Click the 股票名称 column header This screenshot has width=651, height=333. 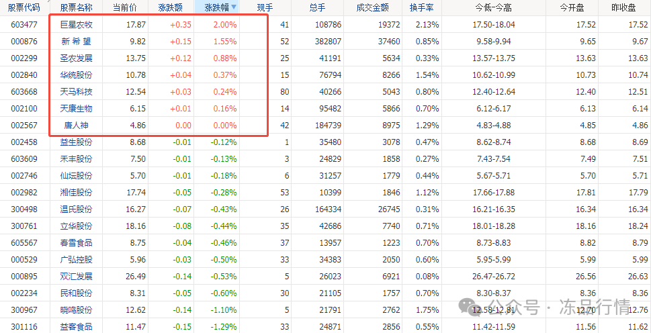click(76, 7)
